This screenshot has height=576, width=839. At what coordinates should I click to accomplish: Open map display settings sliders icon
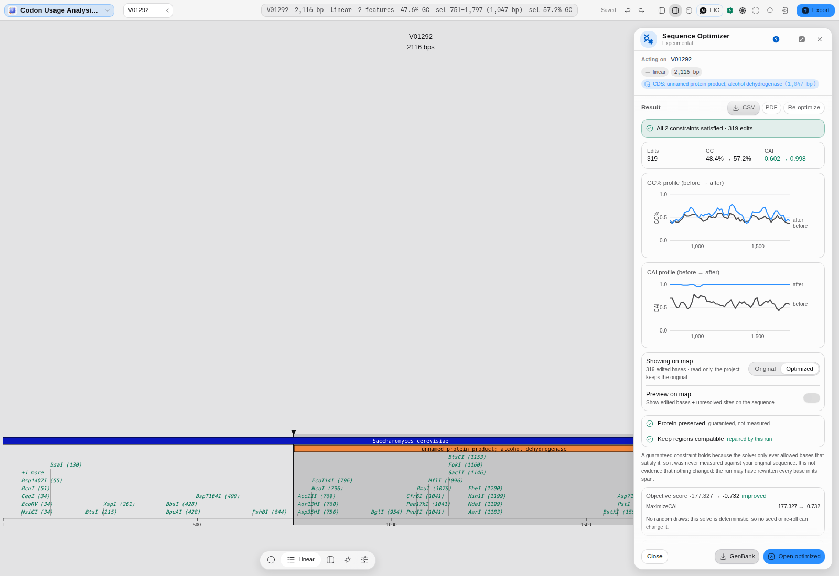coord(364,560)
